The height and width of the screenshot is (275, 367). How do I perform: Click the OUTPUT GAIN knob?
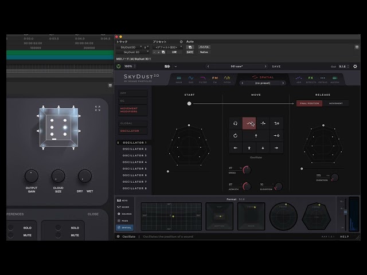point(32,176)
